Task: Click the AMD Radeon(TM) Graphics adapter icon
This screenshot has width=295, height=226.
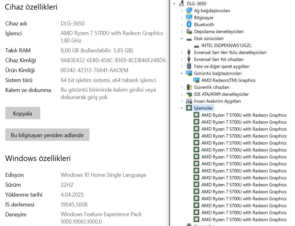Action: pyautogui.click(x=197, y=80)
